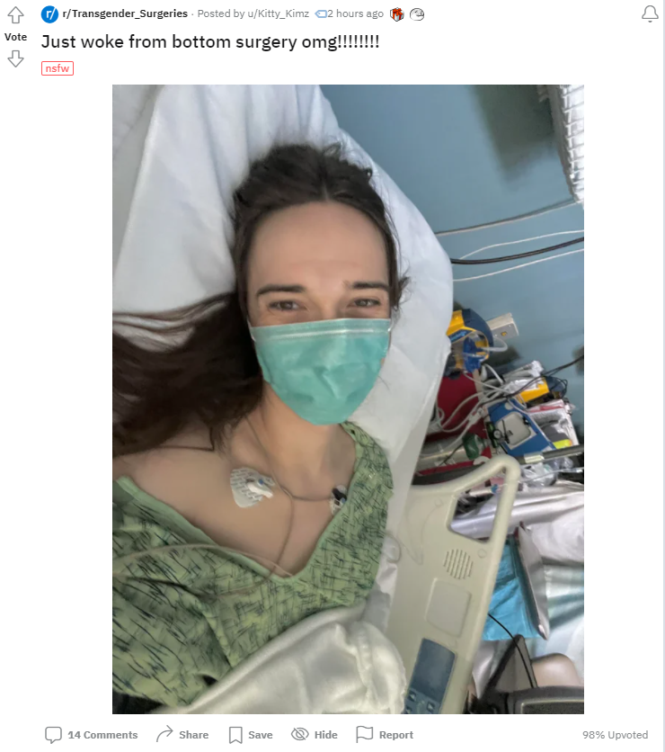Visit u/Kitty_Kimz profile link

point(279,13)
